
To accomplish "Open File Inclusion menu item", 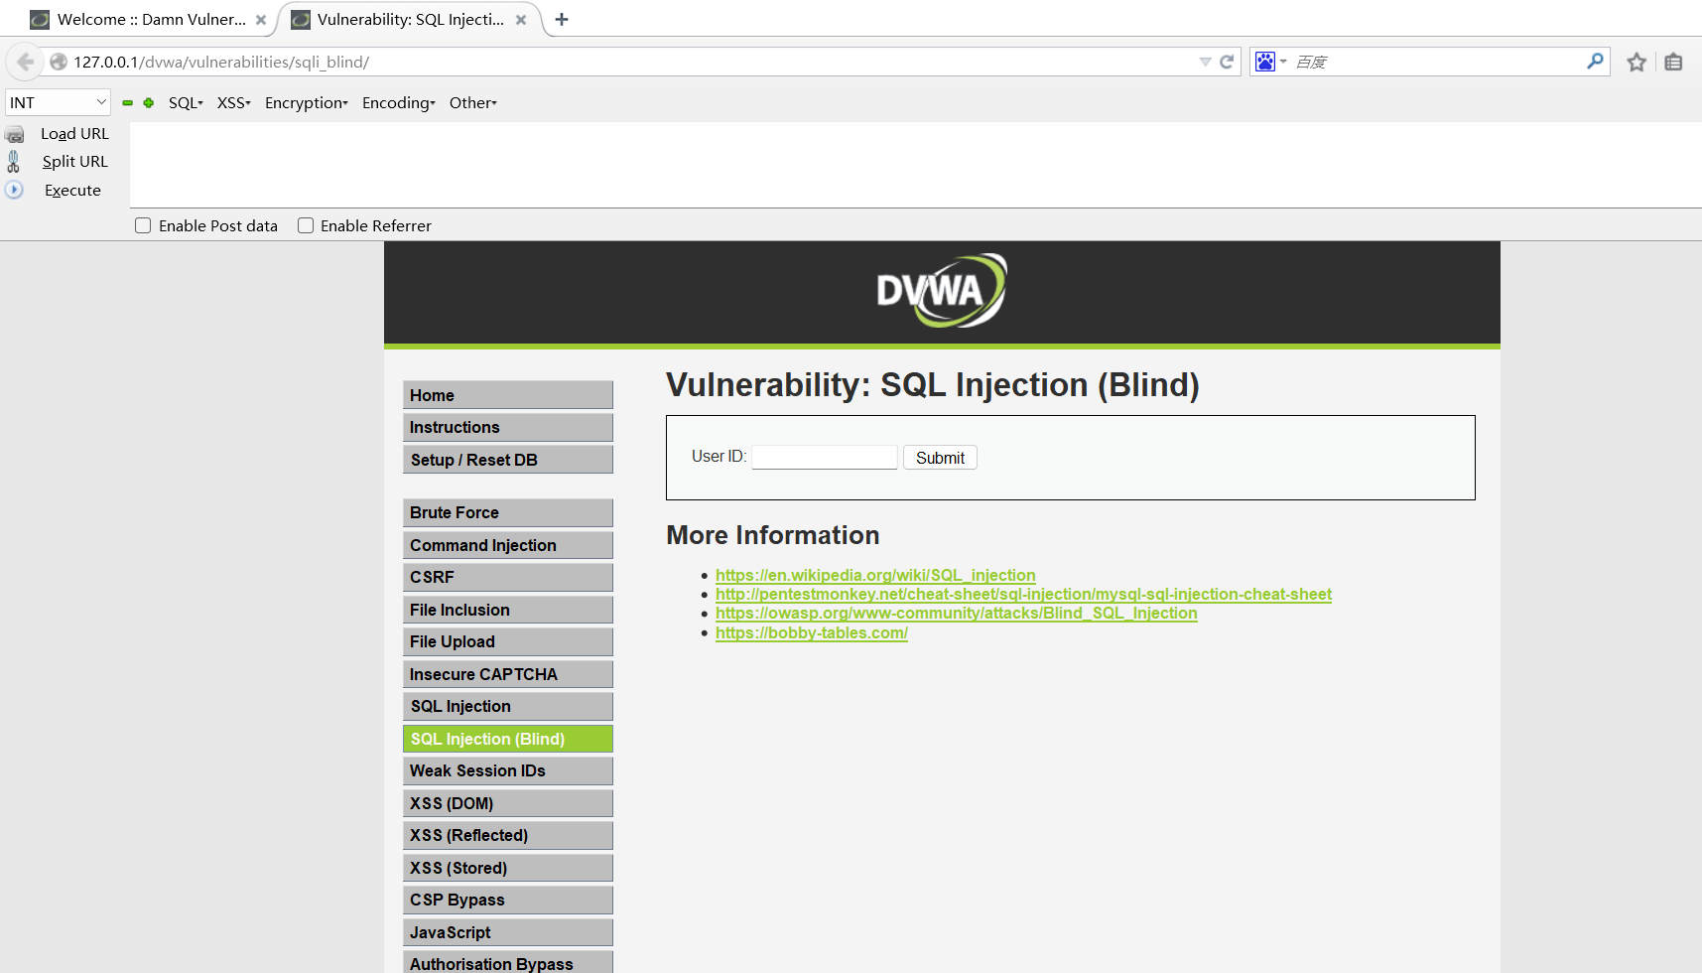I will click(508, 610).
